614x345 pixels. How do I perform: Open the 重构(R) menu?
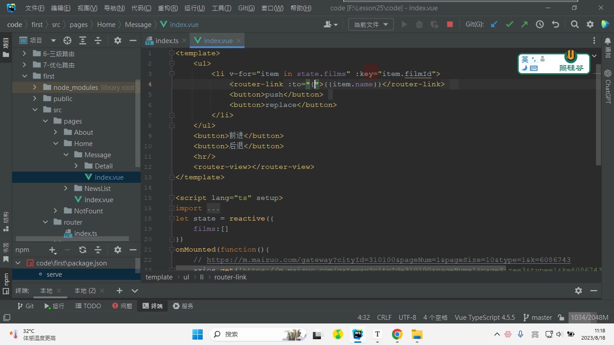click(x=168, y=8)
